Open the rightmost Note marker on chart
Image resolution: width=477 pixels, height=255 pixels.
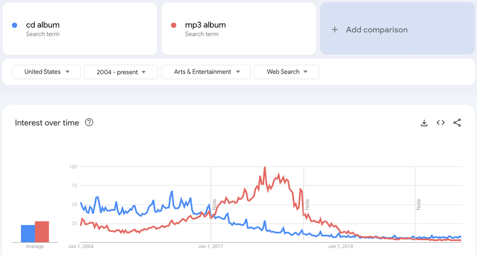tap(418, 204)
